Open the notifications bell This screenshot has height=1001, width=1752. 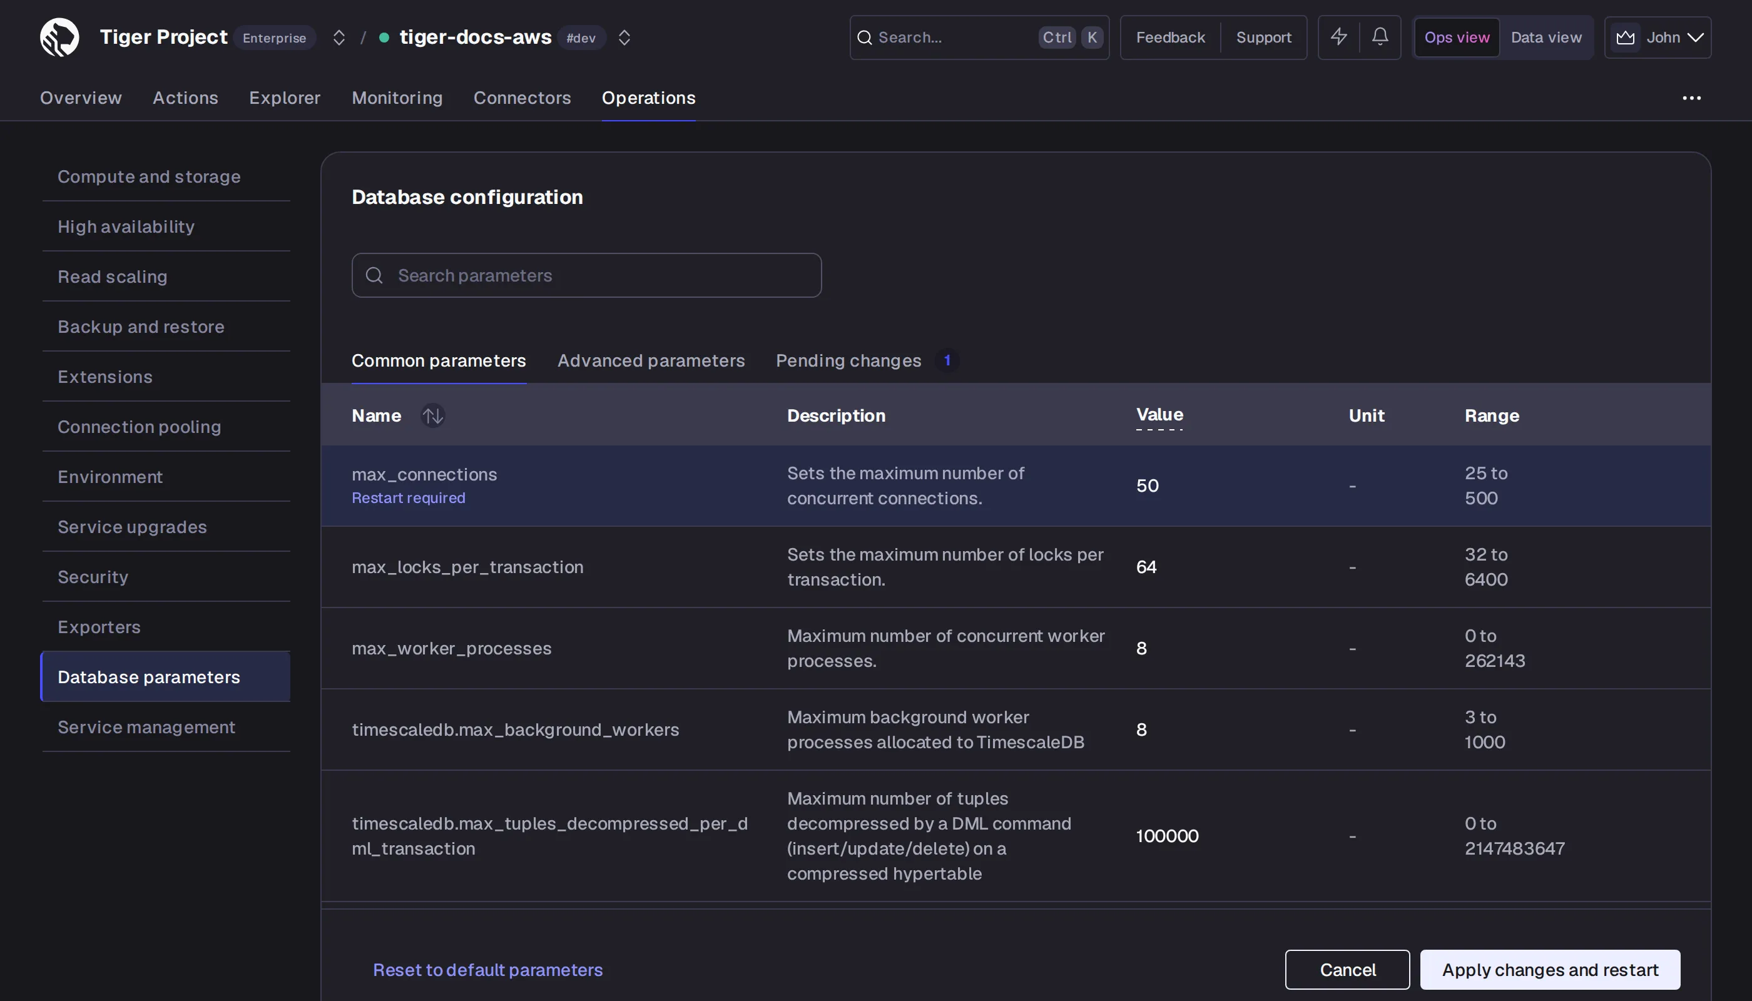click(1380, 37)
